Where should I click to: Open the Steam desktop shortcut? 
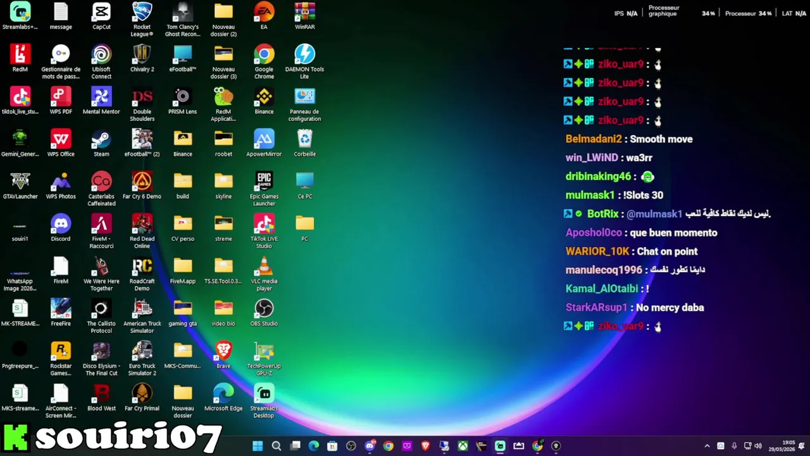coord(101,143)
